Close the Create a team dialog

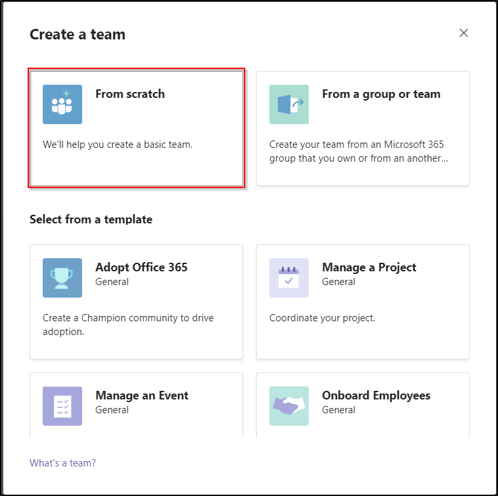coord(464,33)
